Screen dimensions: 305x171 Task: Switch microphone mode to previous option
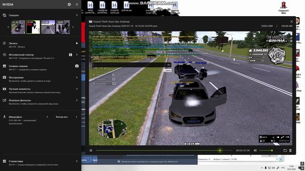[x=47, y=117]
